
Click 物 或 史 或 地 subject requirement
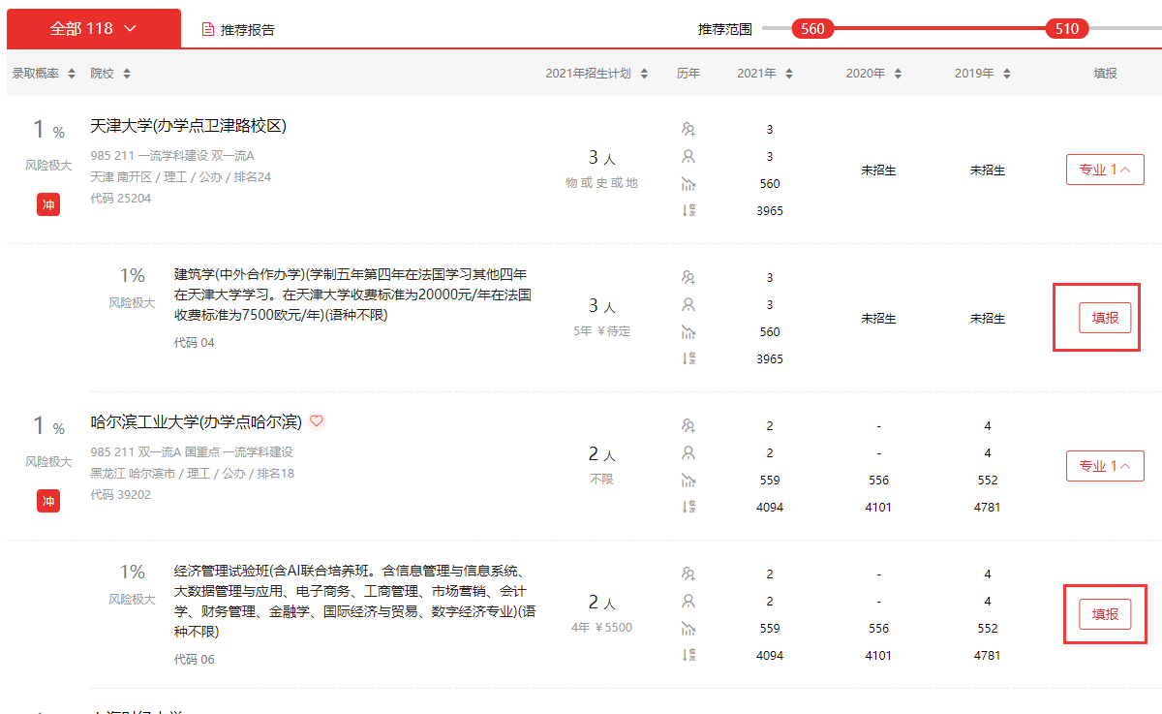point(602,183)
